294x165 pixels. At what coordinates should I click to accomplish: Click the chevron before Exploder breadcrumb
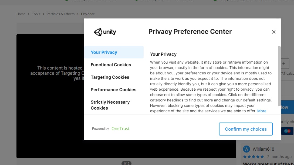[x=78, y=14]
